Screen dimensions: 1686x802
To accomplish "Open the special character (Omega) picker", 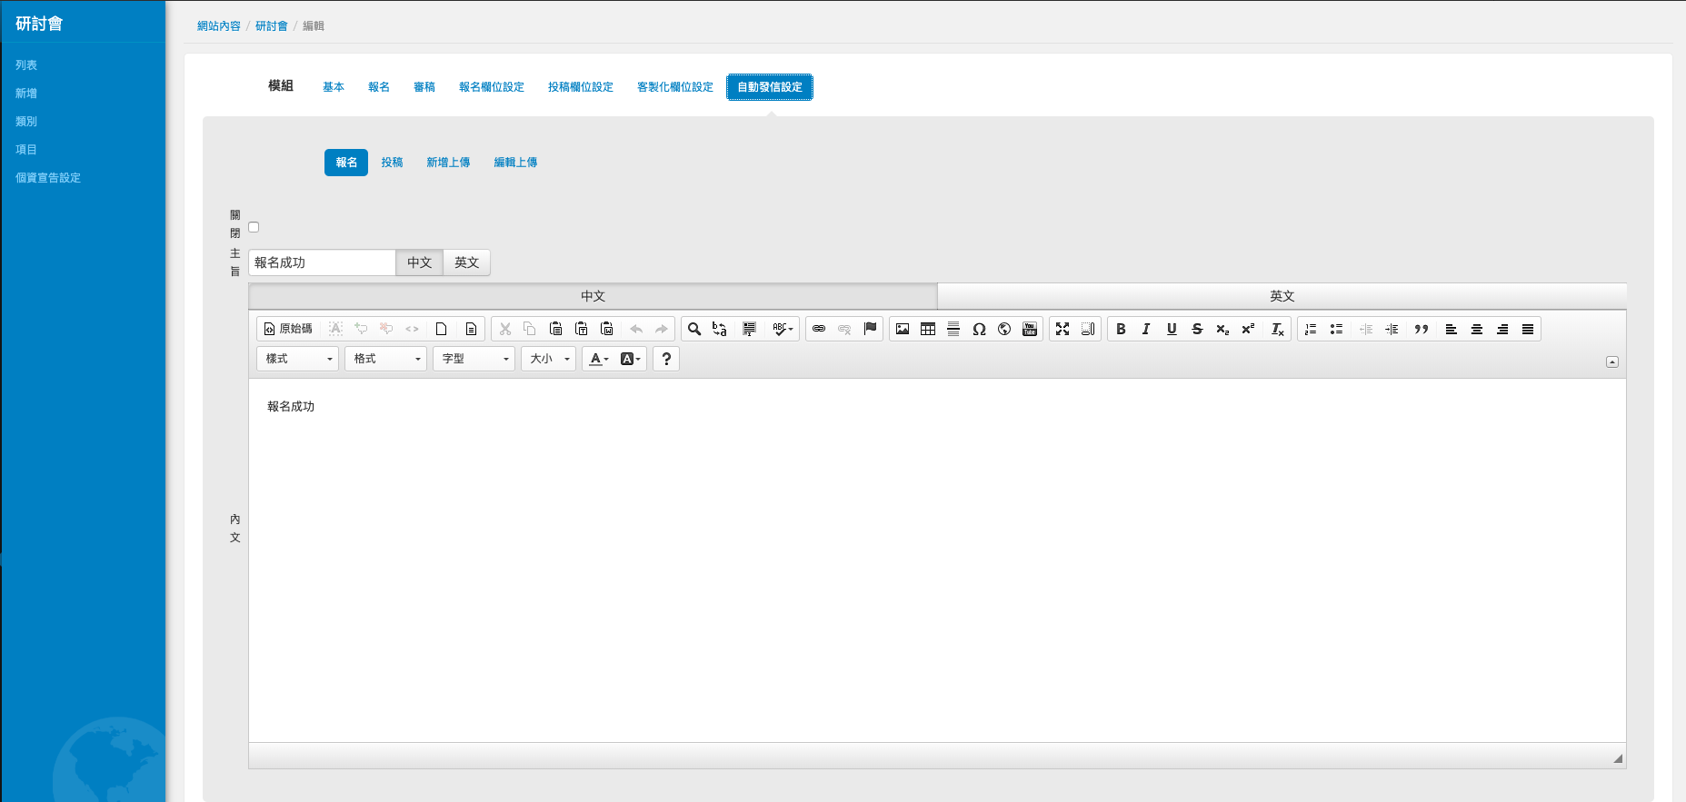I will pyautogui.click(x=979, y=329).
